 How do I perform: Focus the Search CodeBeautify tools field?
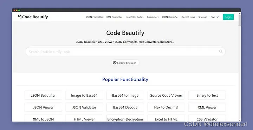point(125,52)
